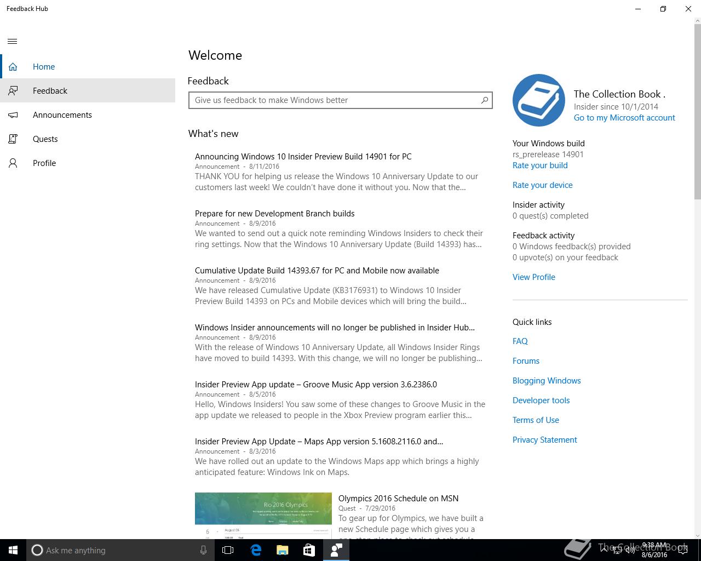
Task: Click the Cortana circle icon
Action: 37,550
